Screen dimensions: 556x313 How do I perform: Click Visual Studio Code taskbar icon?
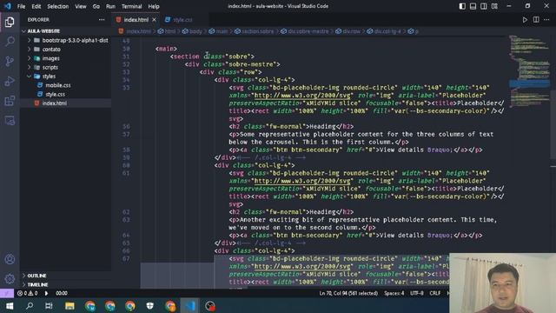pyautogui.click(x=190, y=306)
